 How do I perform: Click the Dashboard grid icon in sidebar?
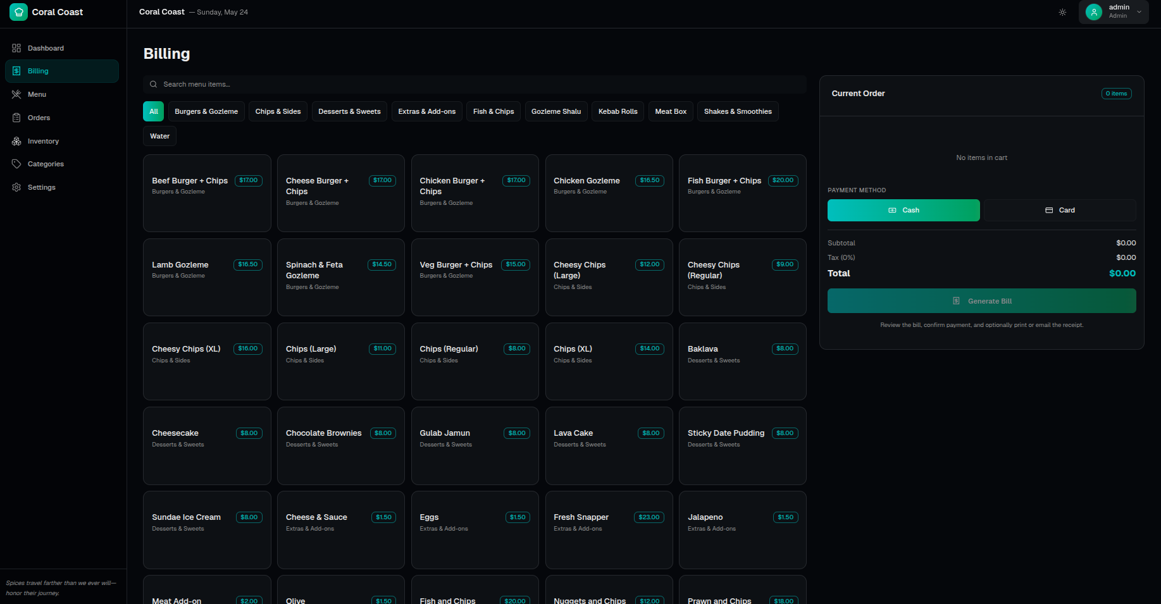click(16, 48)
